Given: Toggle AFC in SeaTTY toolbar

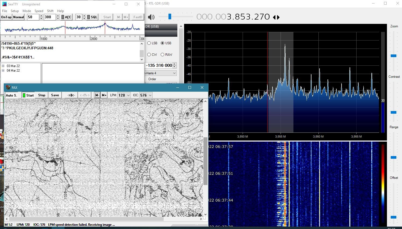Looking at the screenshot, I should [66, 17].
